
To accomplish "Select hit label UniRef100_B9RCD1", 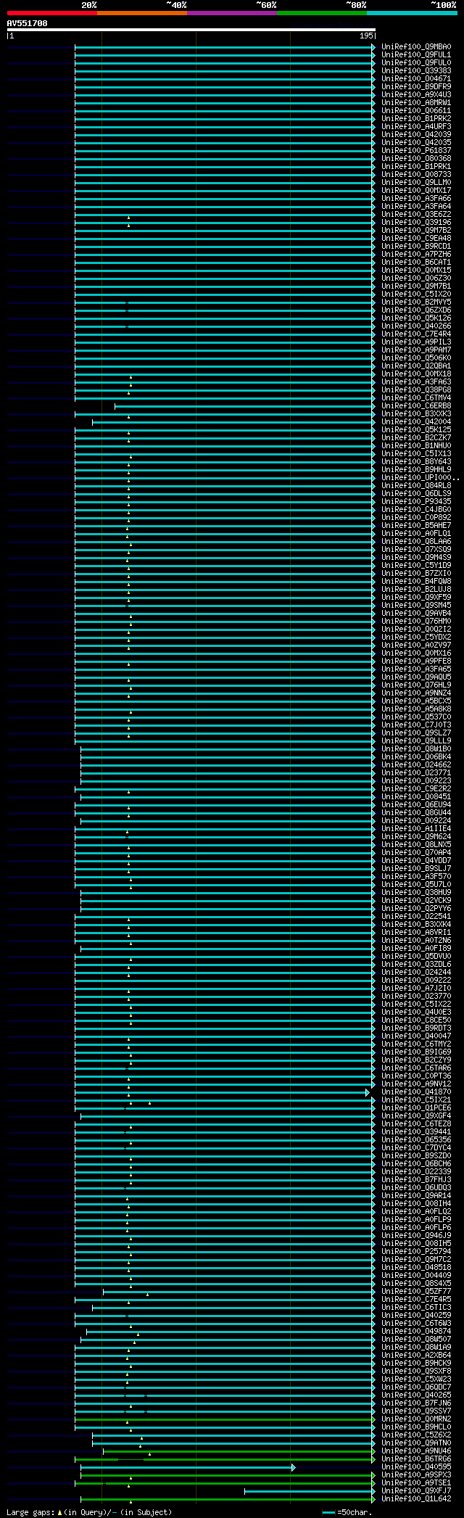I will pyautogui.click(x=416, y=246).
